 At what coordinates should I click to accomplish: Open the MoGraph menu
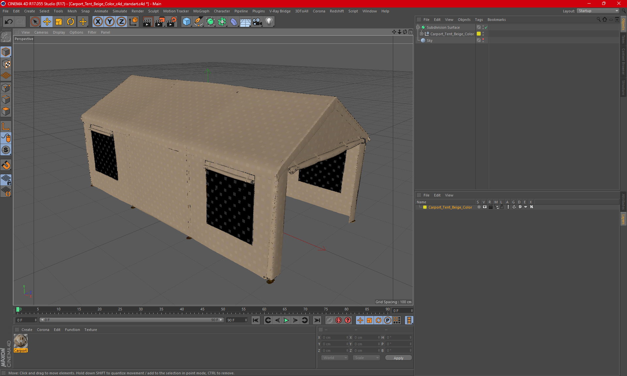point(201,11)
